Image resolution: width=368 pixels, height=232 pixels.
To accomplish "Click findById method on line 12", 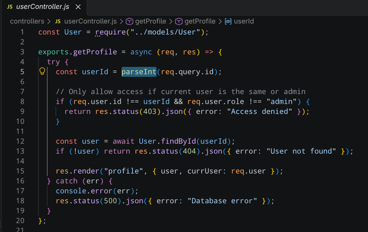I will (x=178, y=141).
